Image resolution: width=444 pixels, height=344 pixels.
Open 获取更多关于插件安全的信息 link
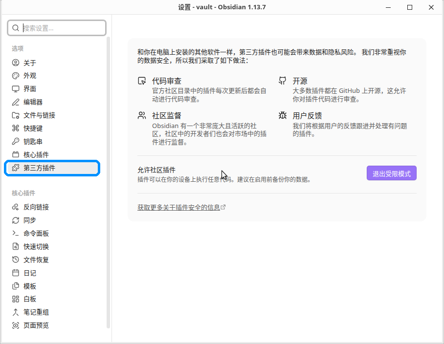178,207
